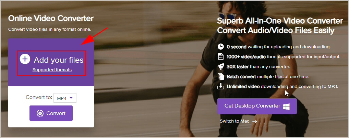Click the file format icon beside 1000+ video/audio
The image size is (349, 138).
click(220, 57)
